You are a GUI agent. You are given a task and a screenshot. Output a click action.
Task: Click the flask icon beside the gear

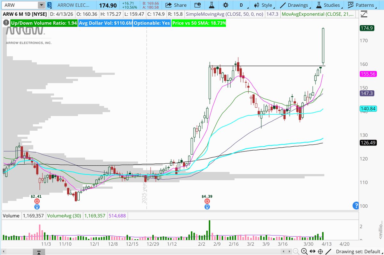pyautogui.click(x=212, y=5)
